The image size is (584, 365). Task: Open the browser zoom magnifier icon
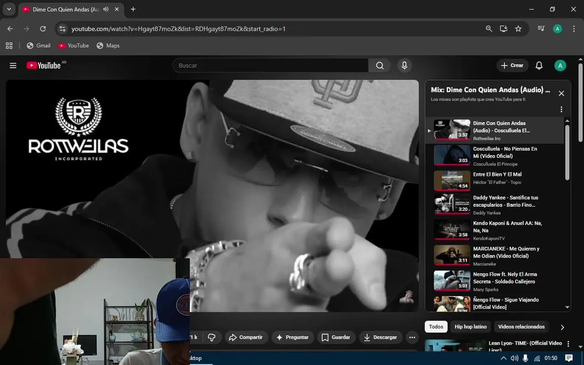[x=489, y=29]
